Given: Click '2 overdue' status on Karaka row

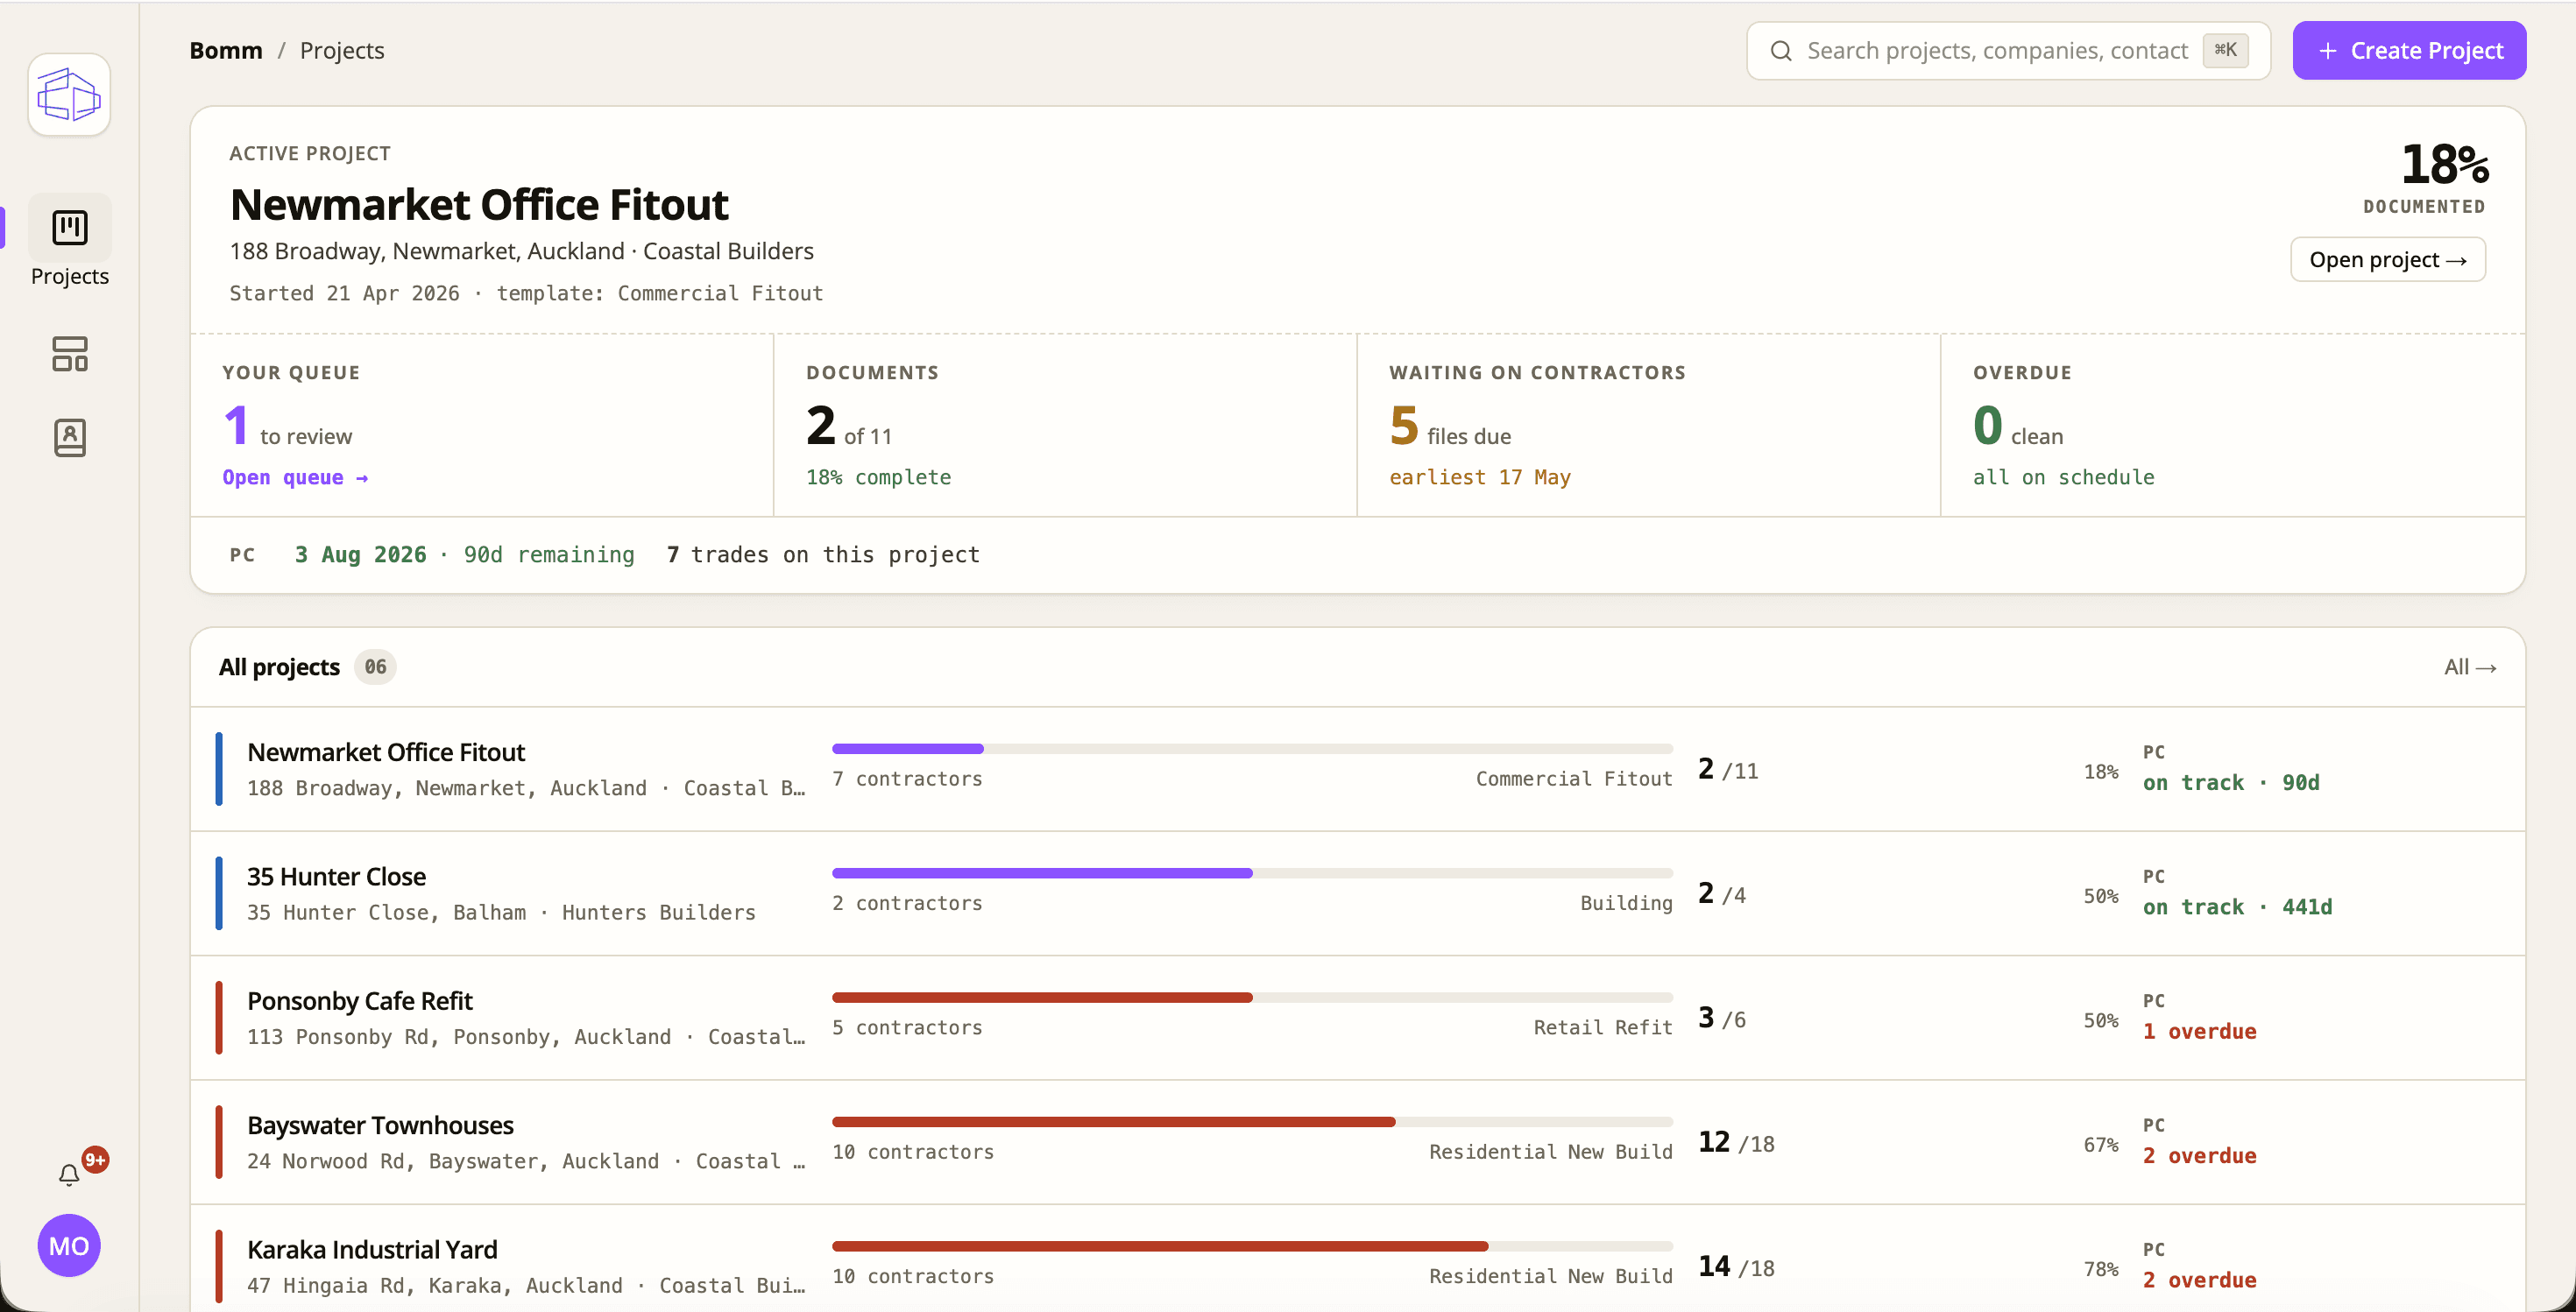Looking at the screenshot, I should [x=2199, y=1280].
